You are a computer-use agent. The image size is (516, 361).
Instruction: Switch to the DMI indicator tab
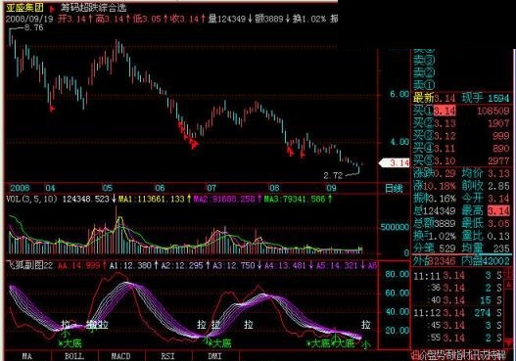215,356
